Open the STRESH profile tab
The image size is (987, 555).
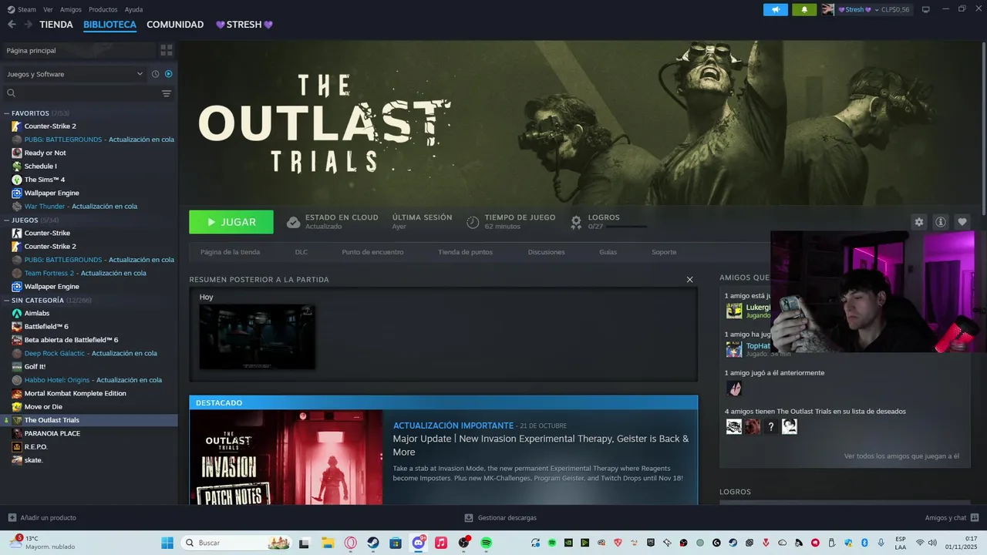244,25
